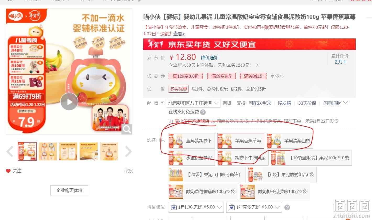Expand service options chevron after 闪电退款
This screenshot has height=220, width=372.
coord(346,103)
